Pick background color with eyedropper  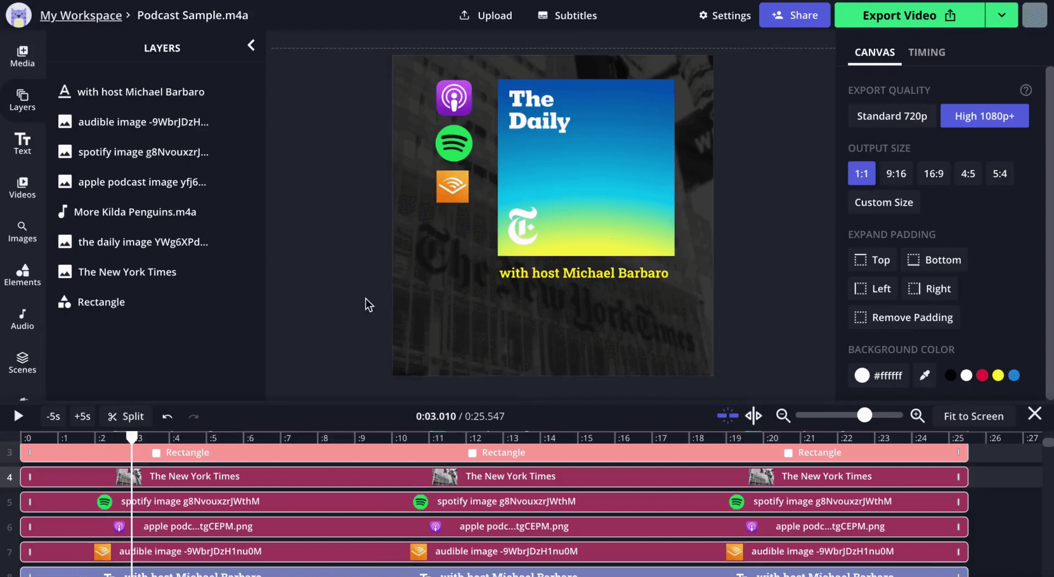(x=925, y=375)
